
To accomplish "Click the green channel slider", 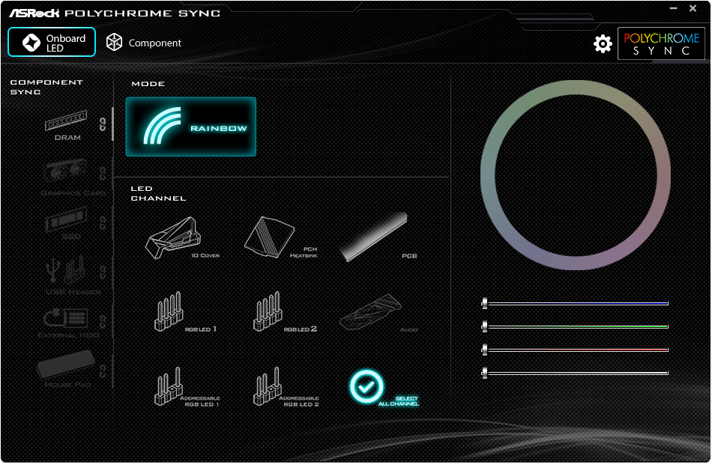I will click(x=575, y=326).
